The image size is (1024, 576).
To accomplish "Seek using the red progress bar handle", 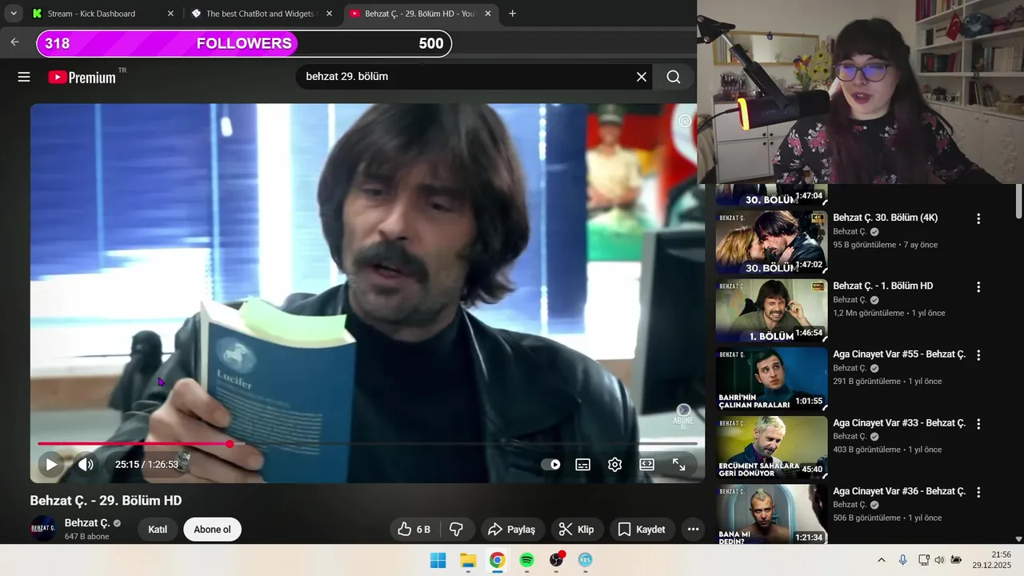I will 230,443.
